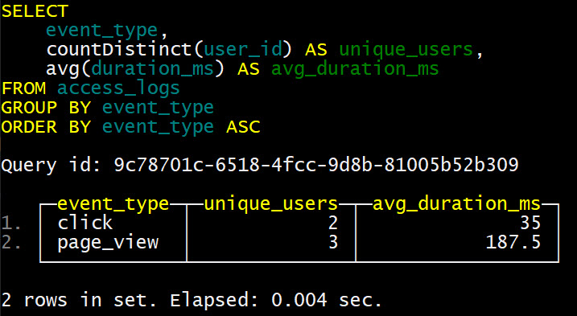Click the GROUP BY keyword
The height and width of the screenshot is (316, 577).
[46, 108]
